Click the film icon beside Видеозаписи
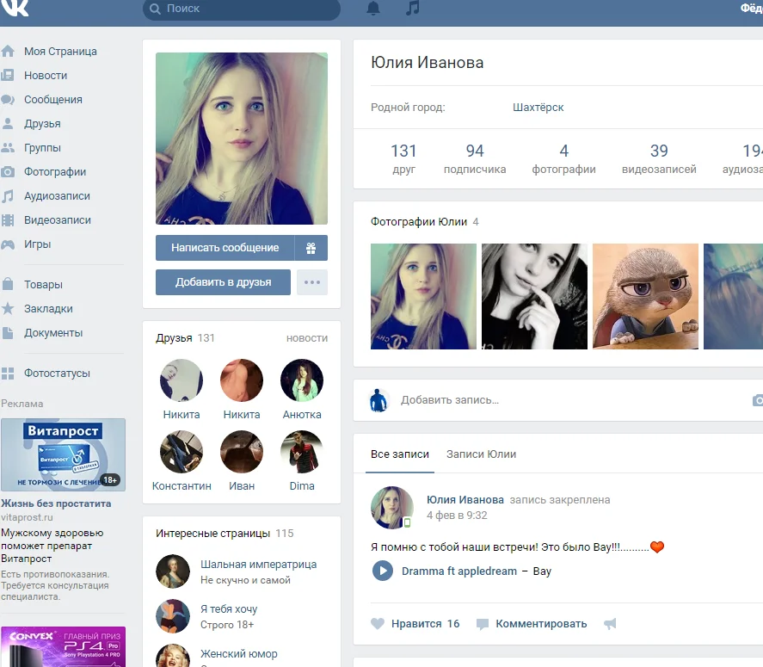The width and height of the screenshot is (763, 667). point(8,220)
